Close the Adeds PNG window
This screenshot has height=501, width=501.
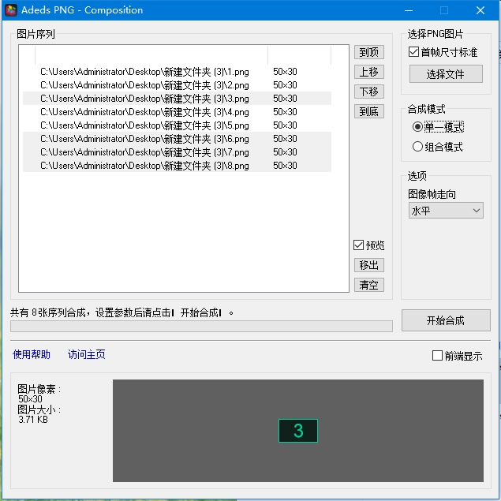(480, 10)
